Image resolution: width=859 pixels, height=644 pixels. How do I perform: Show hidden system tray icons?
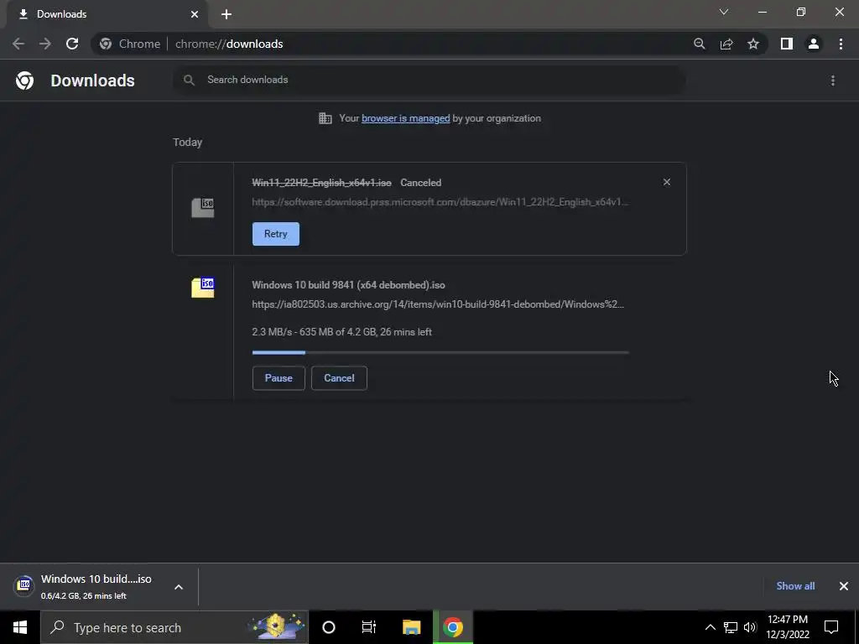[x=710, y=627]
